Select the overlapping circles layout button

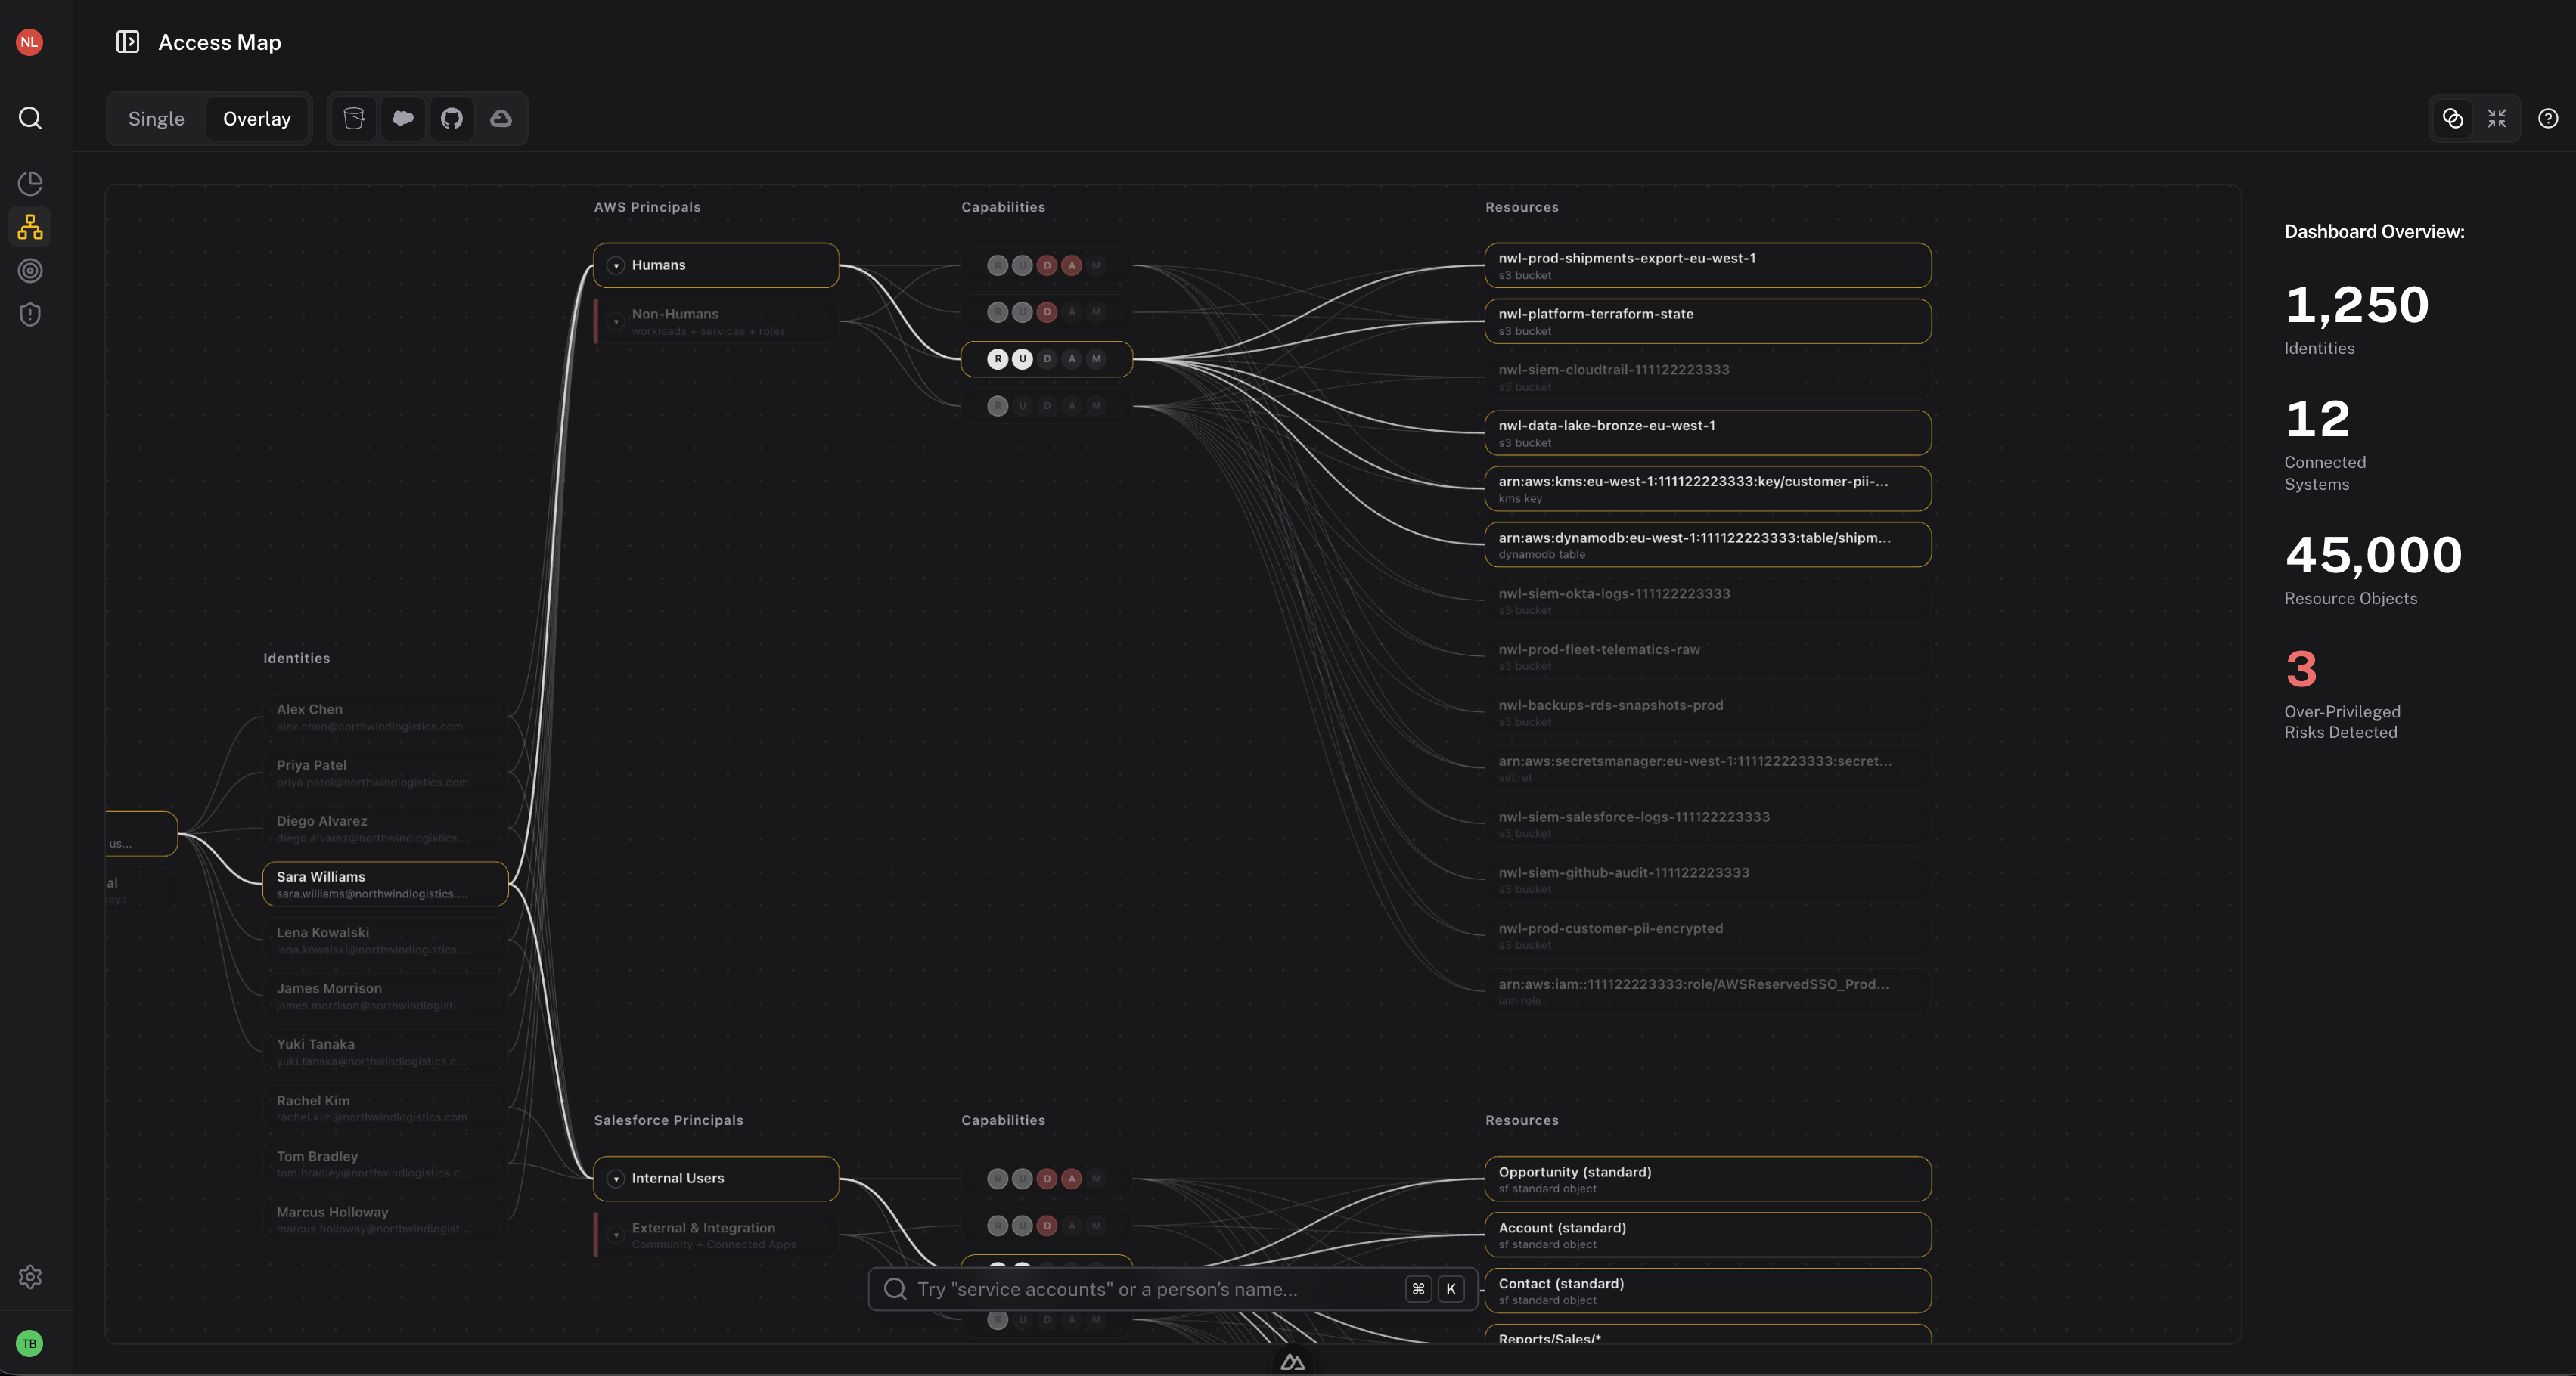pyautogui.click(x=2453, y=119)
